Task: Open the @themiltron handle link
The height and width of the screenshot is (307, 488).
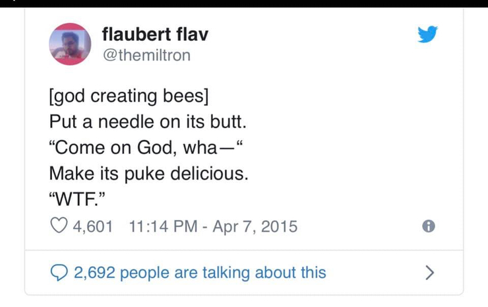Action: pyautogui.click(x=146, y=55)
